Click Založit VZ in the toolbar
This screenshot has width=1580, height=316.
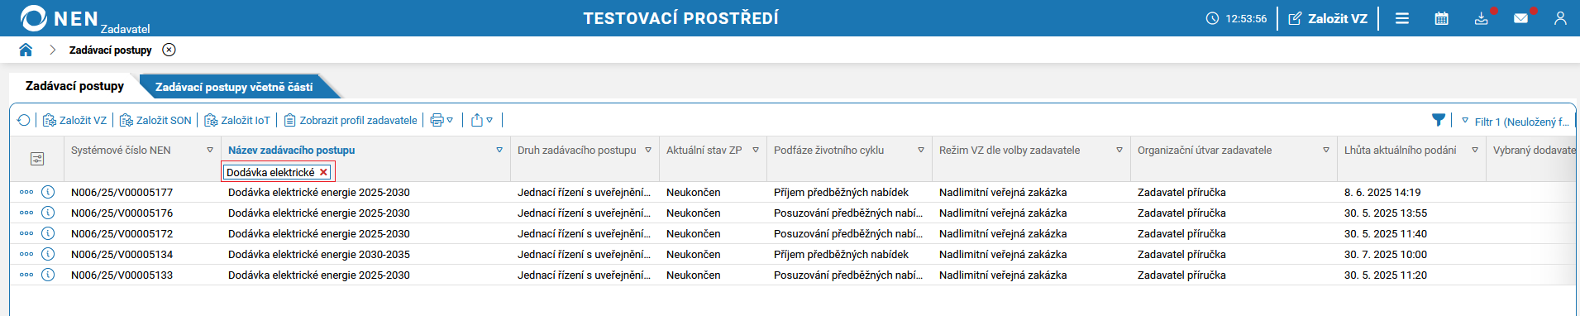pyautogui.click(x=74, y=120)
